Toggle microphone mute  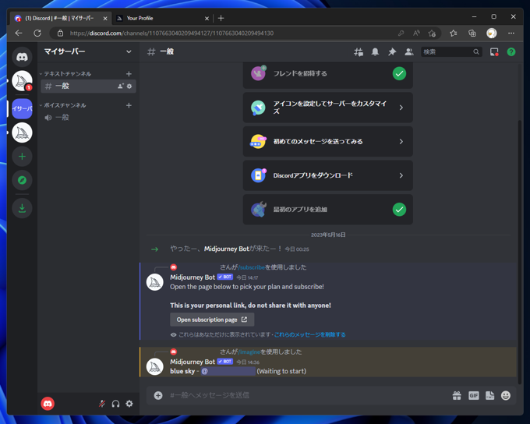pyautogui.click(x=102, y=404)
